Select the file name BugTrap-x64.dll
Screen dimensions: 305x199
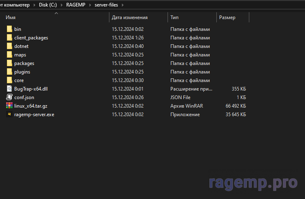[x=31, y=89]
